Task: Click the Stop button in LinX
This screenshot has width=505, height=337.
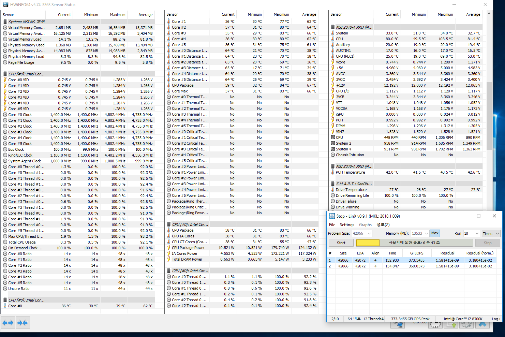Action: 488,243
